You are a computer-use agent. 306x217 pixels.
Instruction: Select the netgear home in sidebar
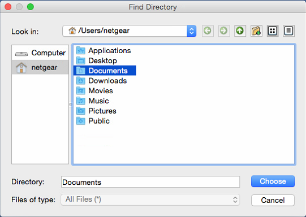(x=40, y=67)
